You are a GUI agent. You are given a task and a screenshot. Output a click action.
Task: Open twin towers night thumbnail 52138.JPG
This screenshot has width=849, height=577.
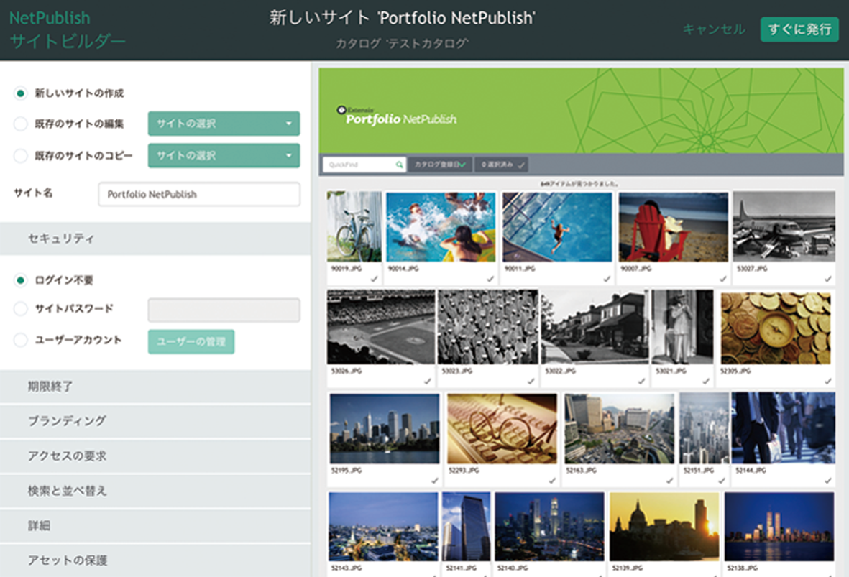coord(779,527)
